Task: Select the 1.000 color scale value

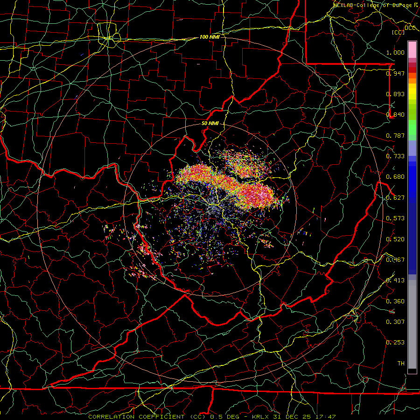Action: (395, 52)
